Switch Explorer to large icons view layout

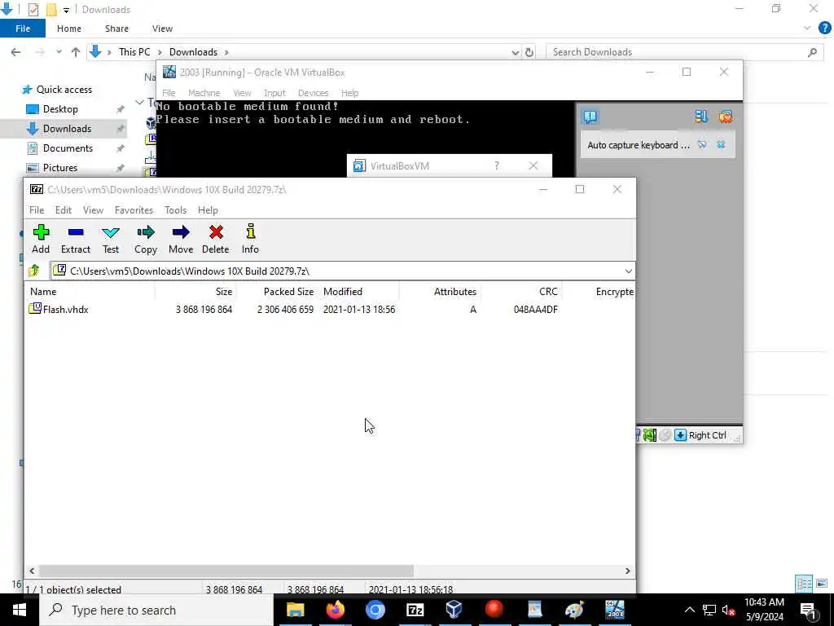[x=823, y=584]
